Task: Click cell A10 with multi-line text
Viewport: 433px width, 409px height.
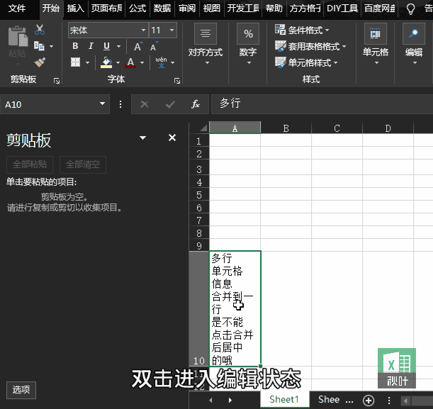Action: (x=235, y=308)
